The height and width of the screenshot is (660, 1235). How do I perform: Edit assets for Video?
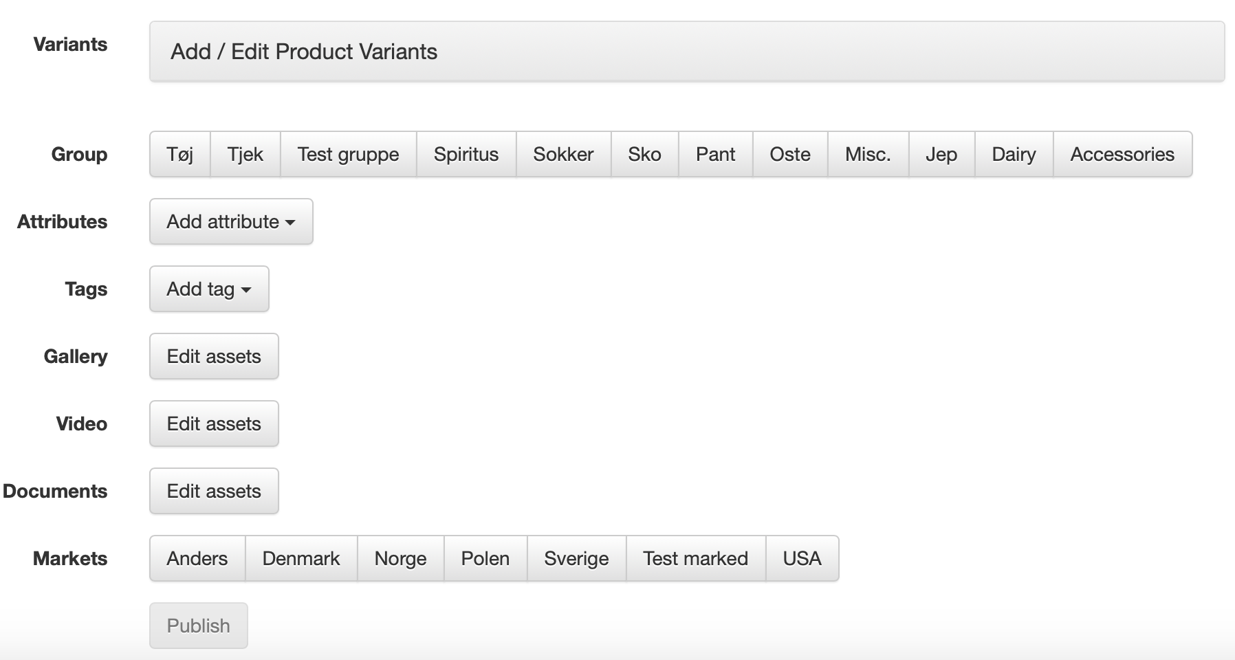[214, 423]
